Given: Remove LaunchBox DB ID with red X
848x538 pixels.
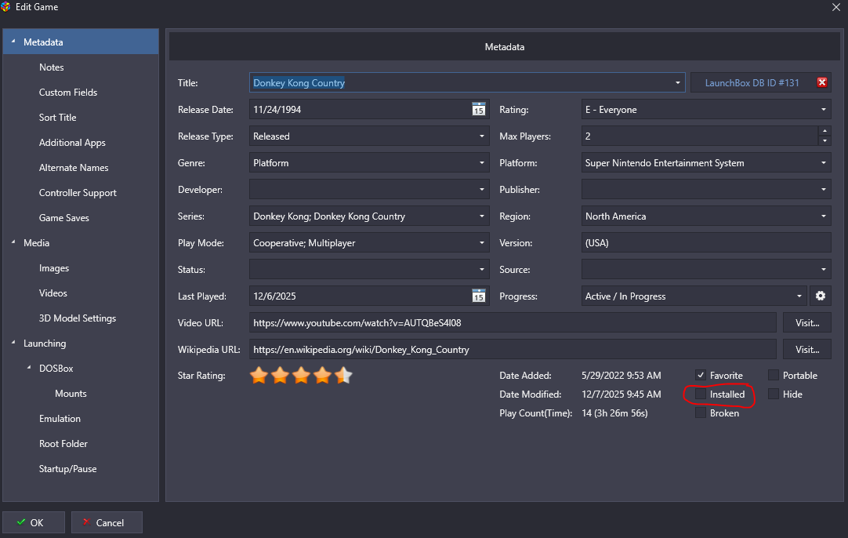Looking at the screenshot, I should click(x=821, y=83).
